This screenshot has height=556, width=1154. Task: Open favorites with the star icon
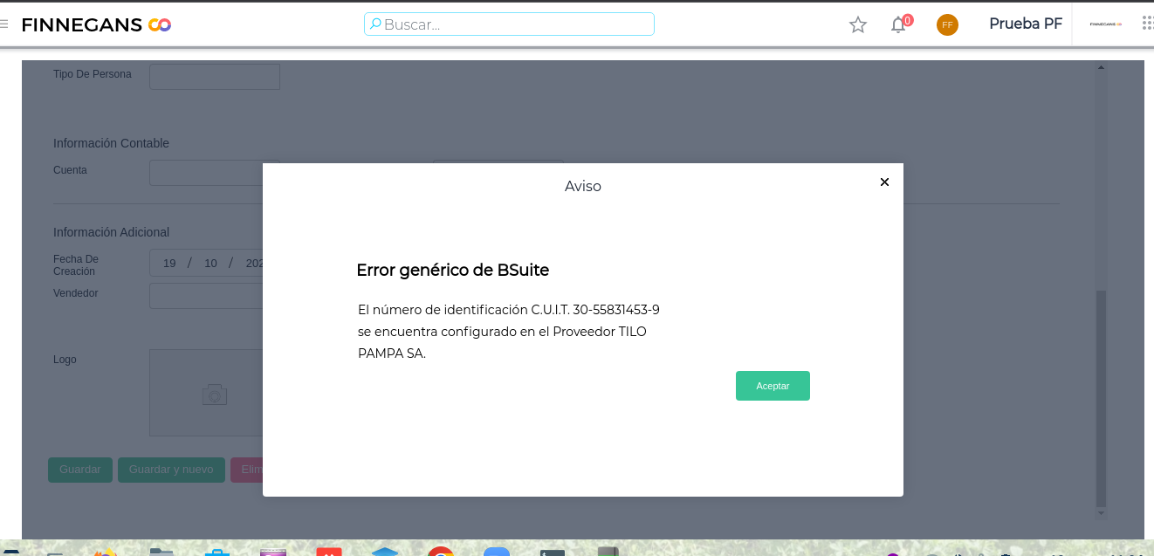[x=858, y=24]
